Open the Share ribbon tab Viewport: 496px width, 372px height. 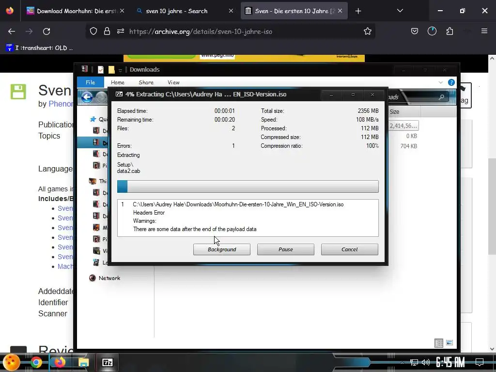[x=146, y=82]
